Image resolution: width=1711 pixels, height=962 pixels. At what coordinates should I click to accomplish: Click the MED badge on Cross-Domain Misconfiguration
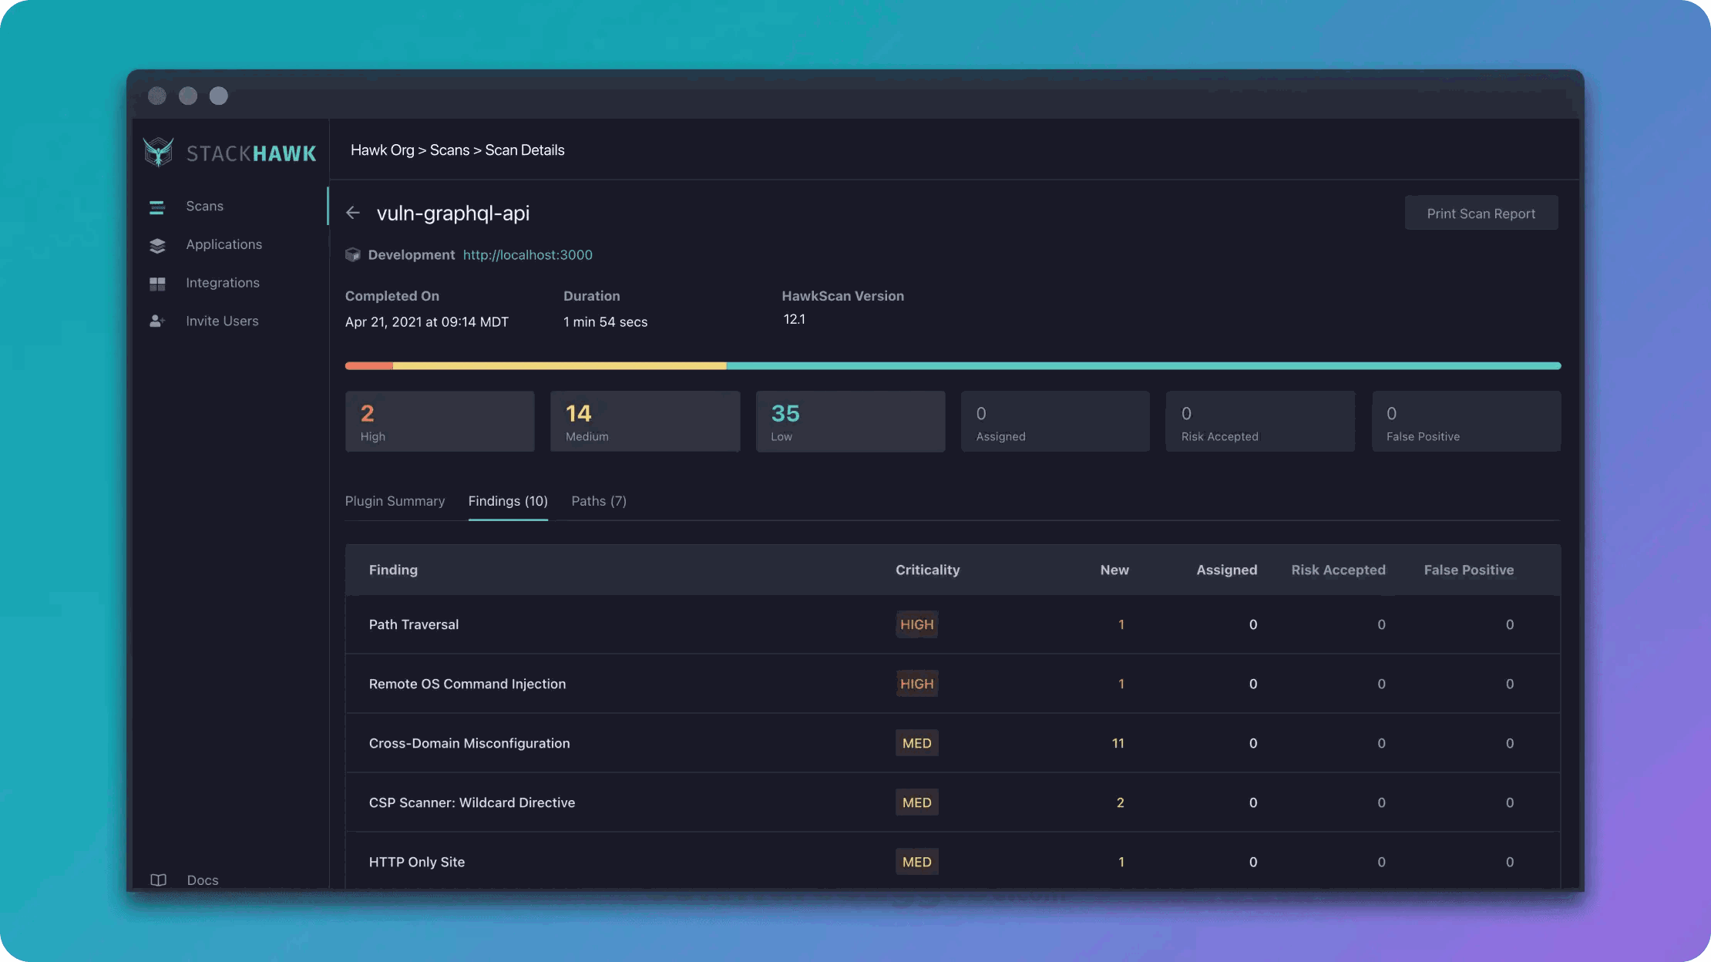tap(916, 742)
